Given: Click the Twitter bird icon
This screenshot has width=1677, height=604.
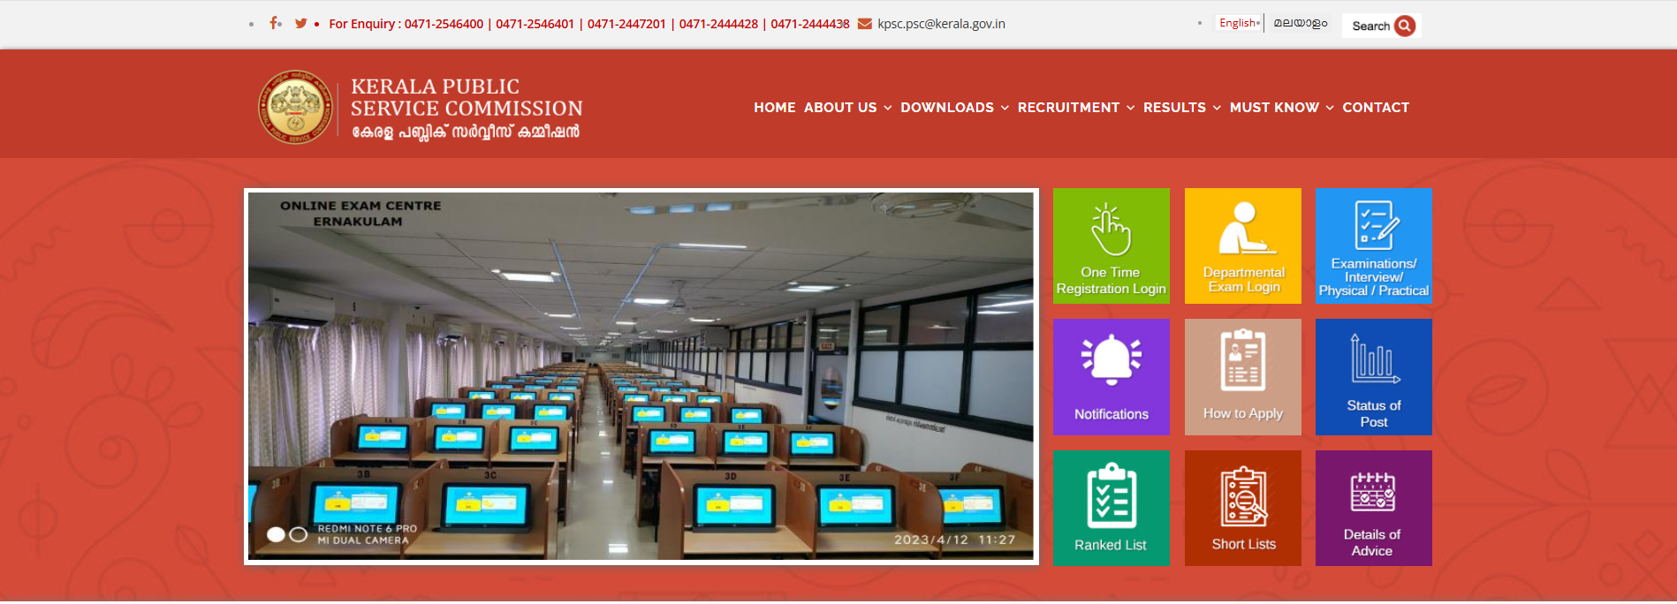Looking at the screenshot, I should click(301, 23).
